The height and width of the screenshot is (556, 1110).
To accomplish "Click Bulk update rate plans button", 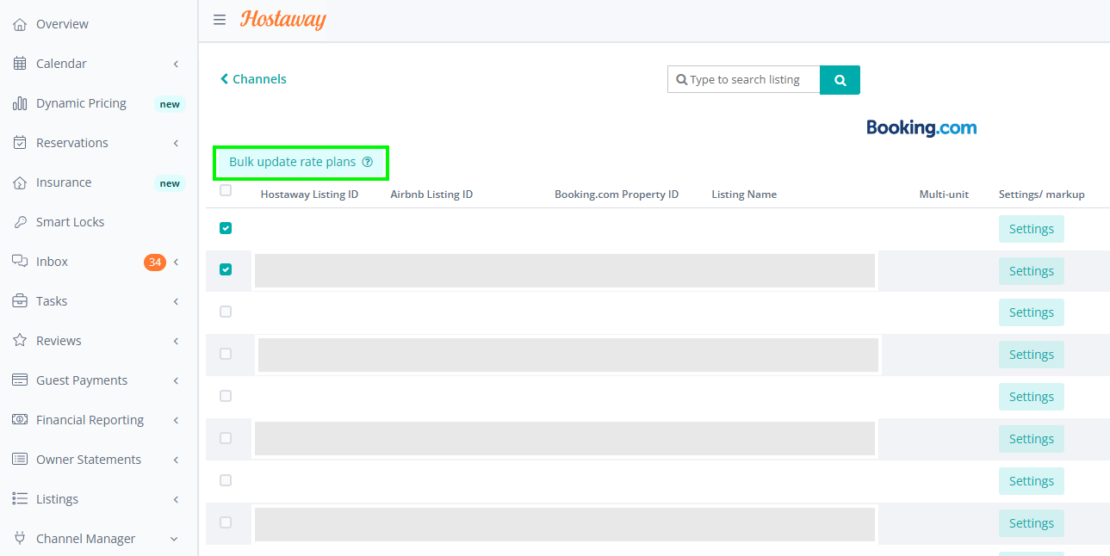I will (301, 162).
